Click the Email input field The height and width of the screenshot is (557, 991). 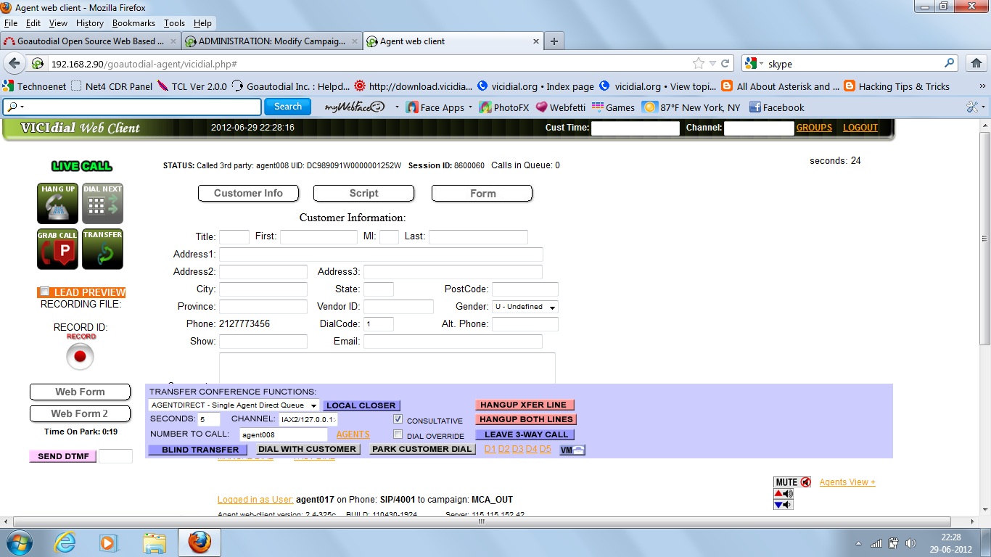click(x=453, y=342)
